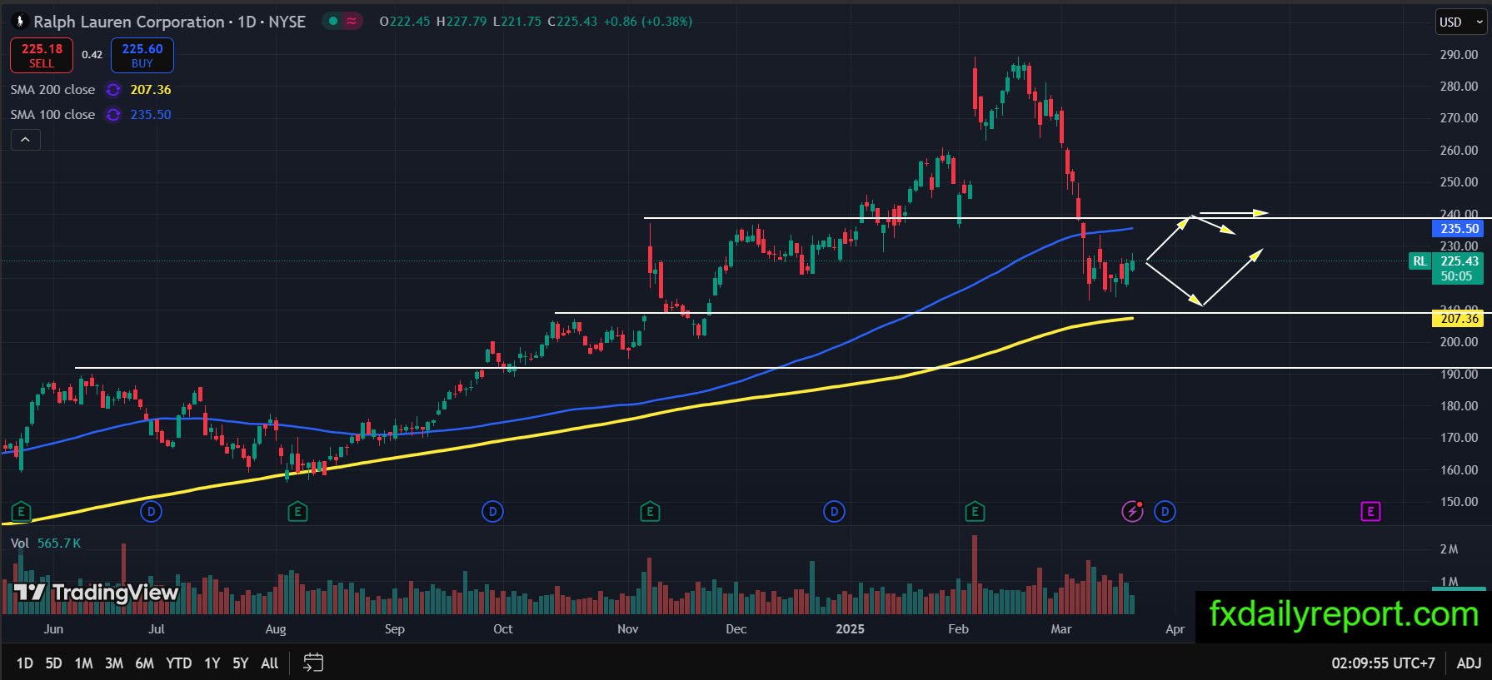
Task: Click the 290.00 price axis label
Action: [1459, 55]
